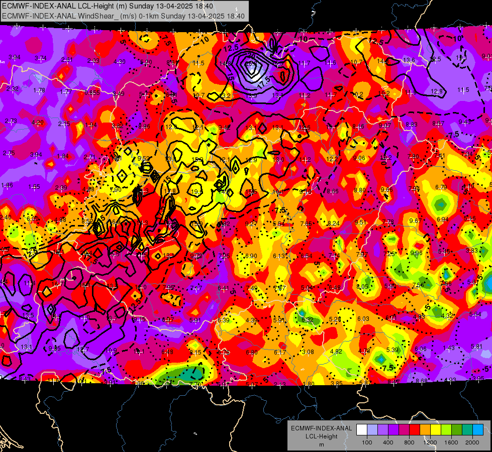Click the grid value '13.6'
Screen dimensions: 492x452
(x=409, y=60)
